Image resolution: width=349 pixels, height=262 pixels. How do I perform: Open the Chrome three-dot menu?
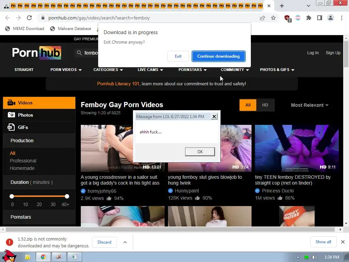(x=342, y=18)
